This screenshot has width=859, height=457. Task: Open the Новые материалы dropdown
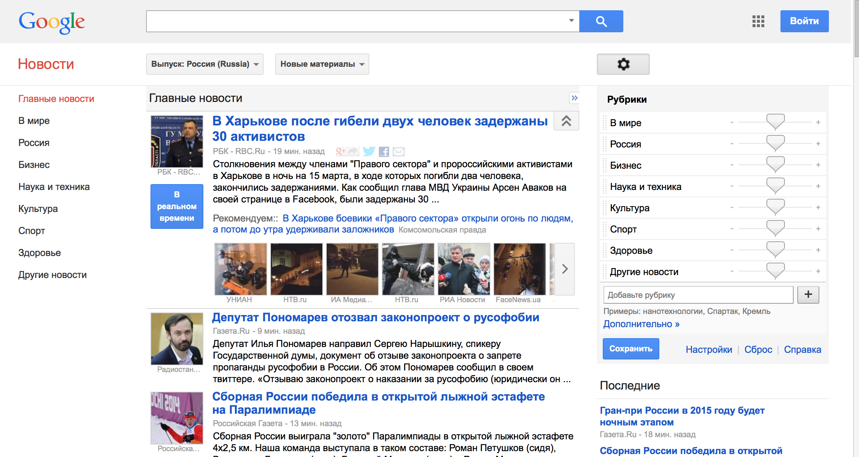(x=322, y=64)
